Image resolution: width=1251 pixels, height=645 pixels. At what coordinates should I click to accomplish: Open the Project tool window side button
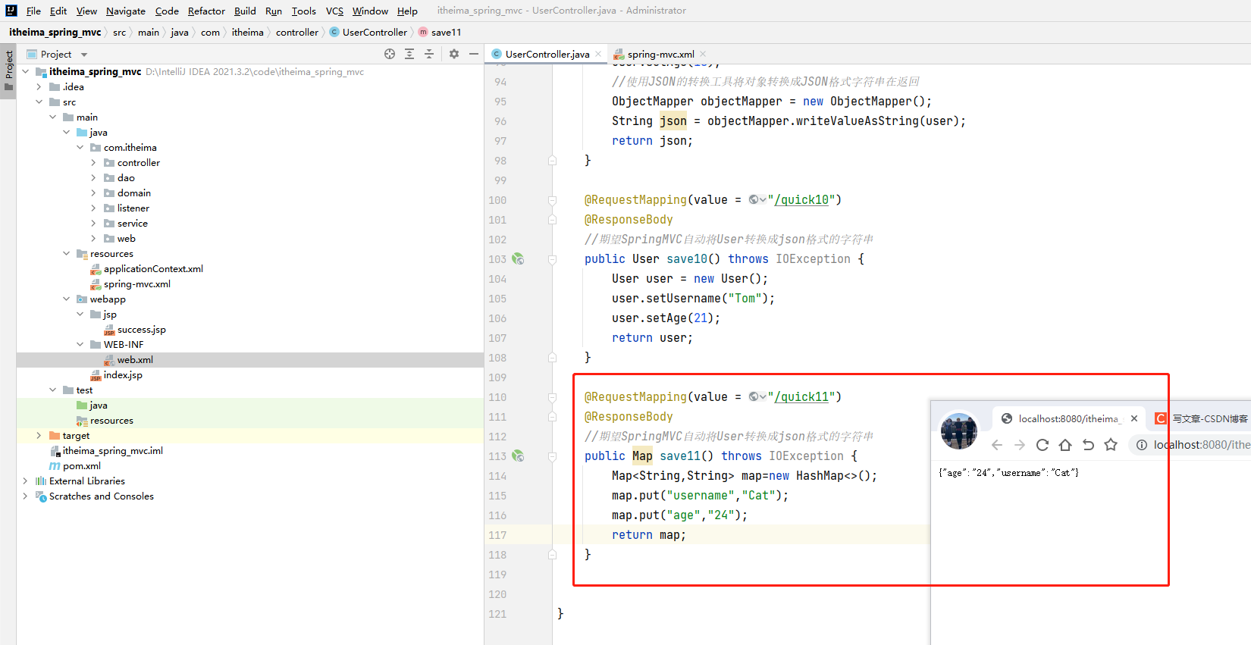tap(8, 70)
